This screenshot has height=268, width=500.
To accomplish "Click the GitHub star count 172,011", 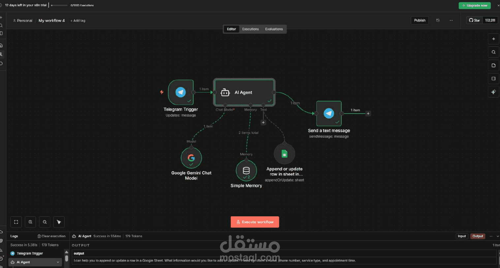I will 490,20.
